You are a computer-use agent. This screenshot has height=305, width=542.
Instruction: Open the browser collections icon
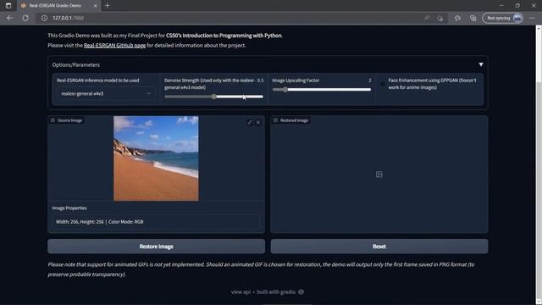pos(473,18)
